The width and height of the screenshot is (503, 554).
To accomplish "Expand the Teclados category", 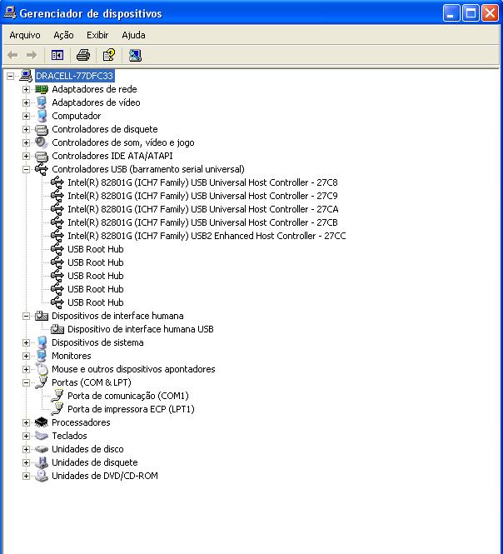I will (26, 436).
